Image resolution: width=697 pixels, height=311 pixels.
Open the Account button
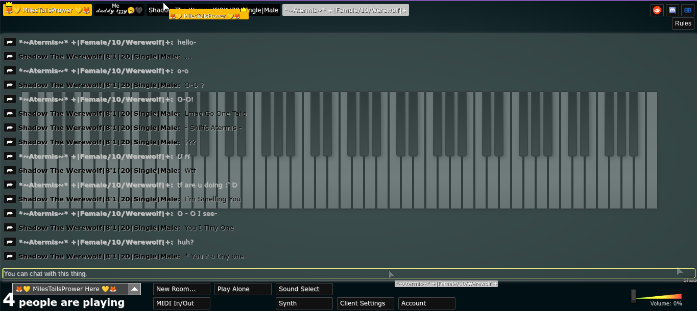point(427,303)
